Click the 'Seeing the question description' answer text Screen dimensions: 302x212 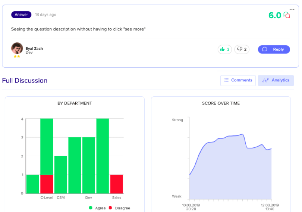coord(78,29)
